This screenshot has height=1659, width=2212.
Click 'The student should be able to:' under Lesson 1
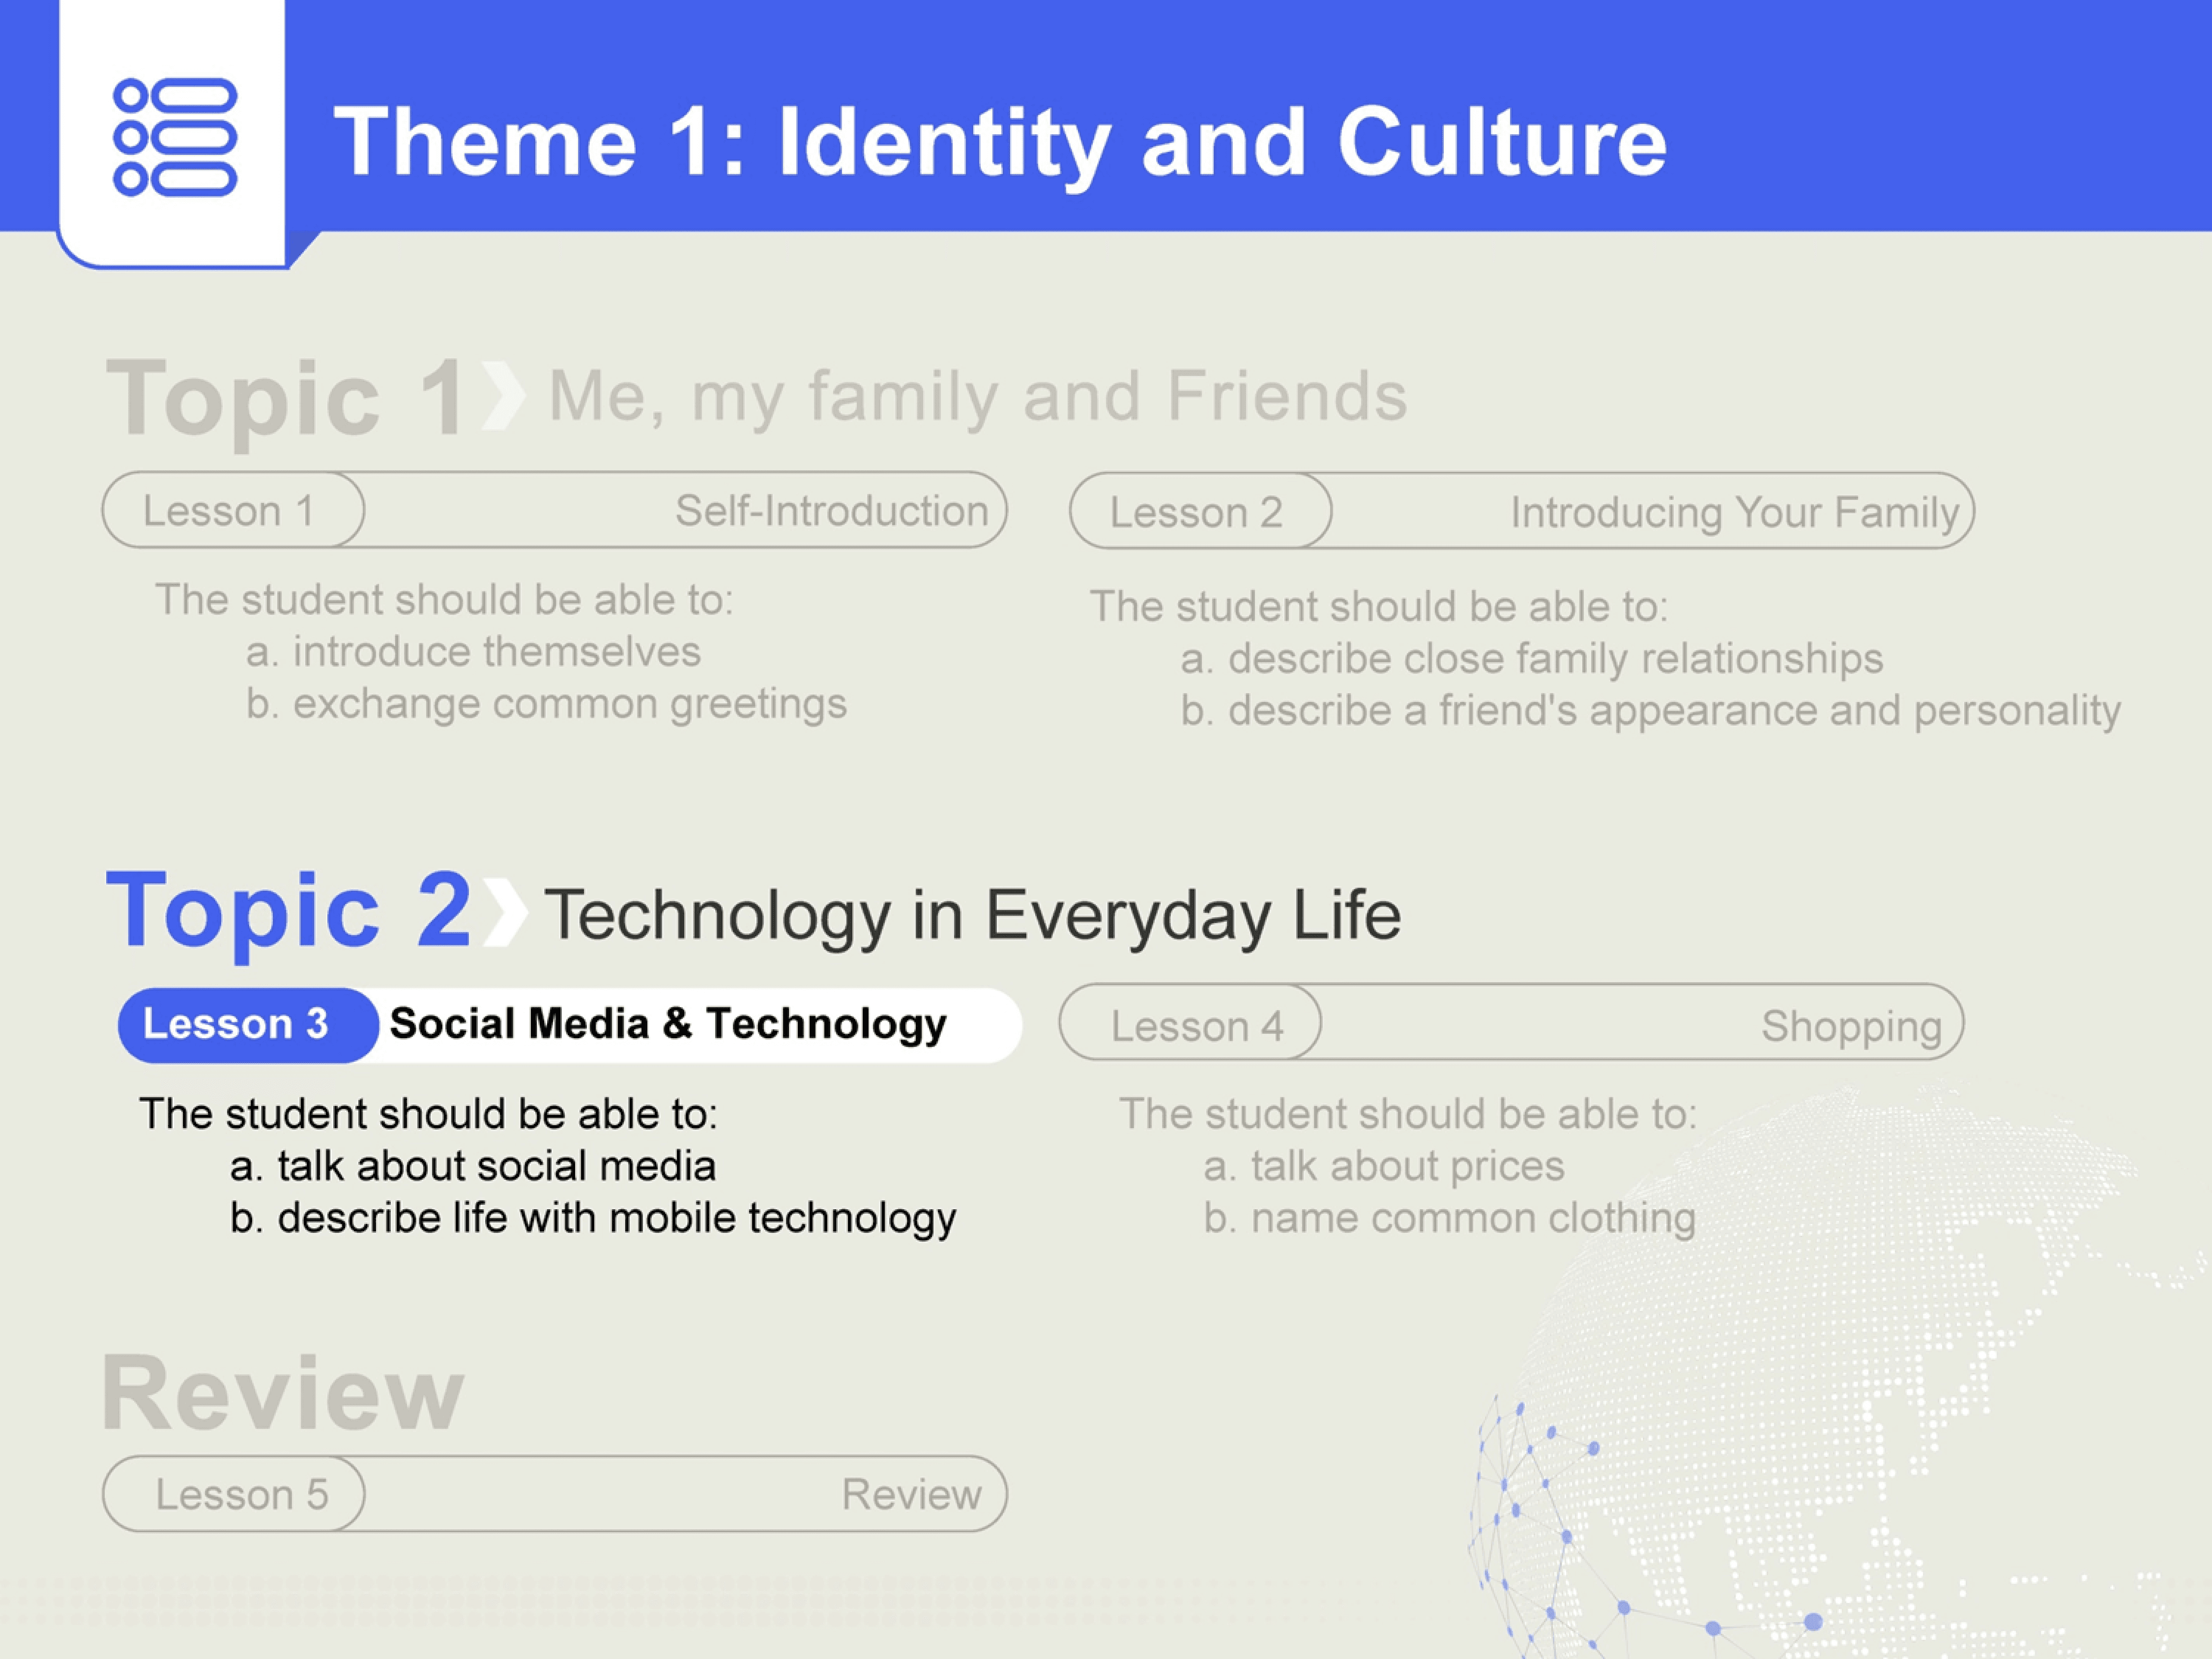point(444,600)
